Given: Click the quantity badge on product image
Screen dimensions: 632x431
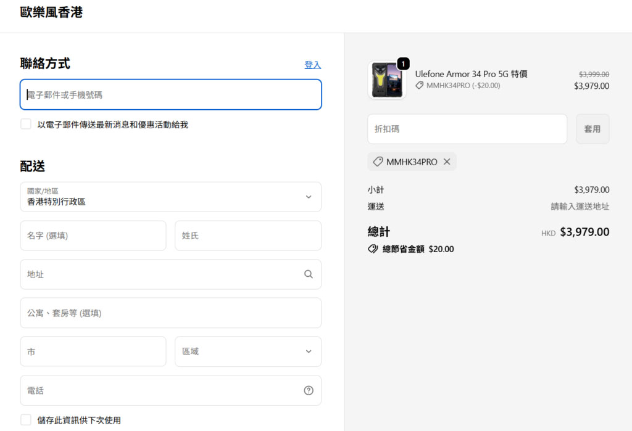Looking at the screenshot, I should [403, 64].
